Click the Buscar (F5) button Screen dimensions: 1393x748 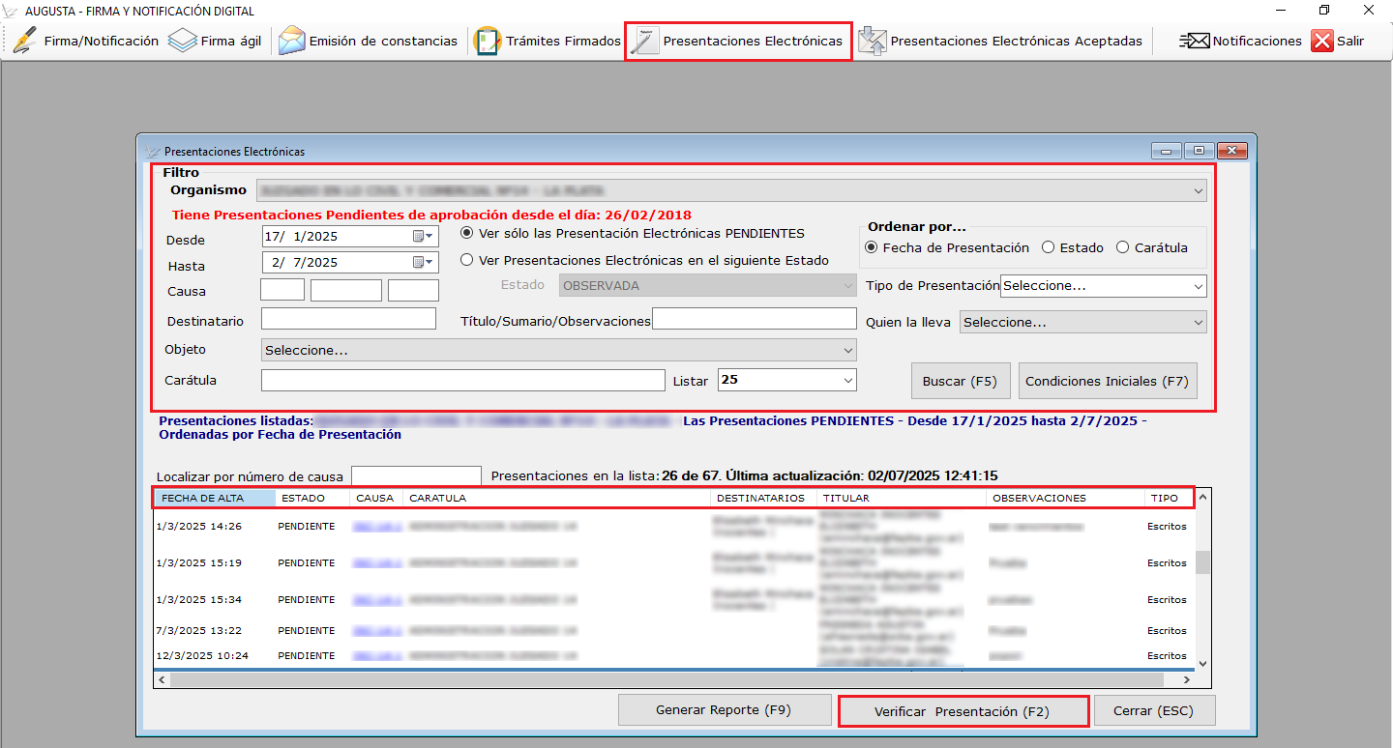pyautogui.click(x=959, y=382)
